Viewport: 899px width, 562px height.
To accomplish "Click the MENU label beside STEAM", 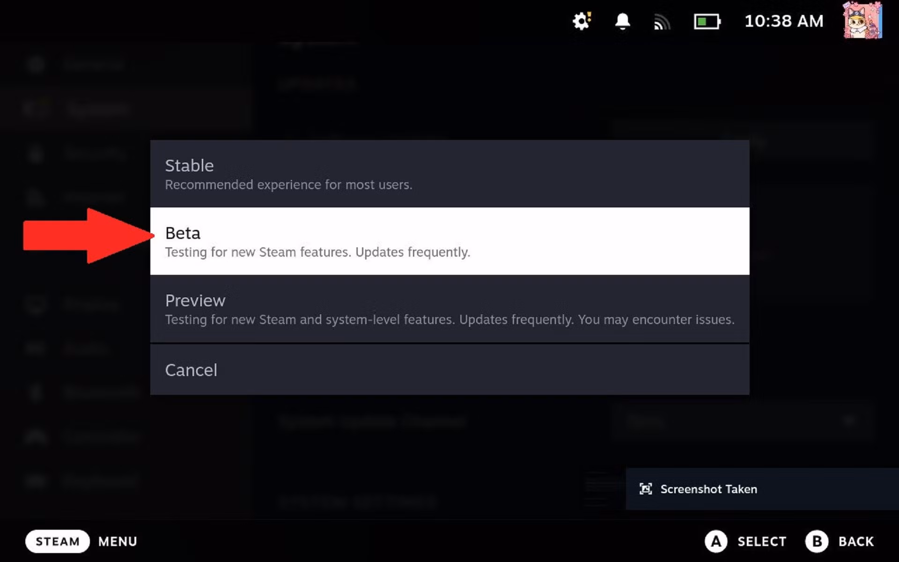I will 118,541.
